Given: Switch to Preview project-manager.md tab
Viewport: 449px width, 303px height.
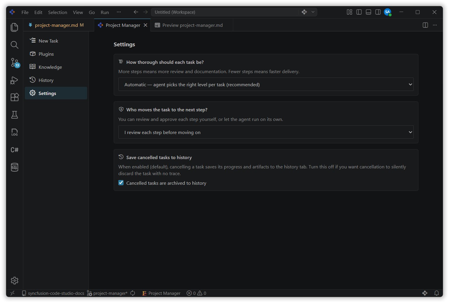Looking at the screenshot, I should (x=192, y=25).
